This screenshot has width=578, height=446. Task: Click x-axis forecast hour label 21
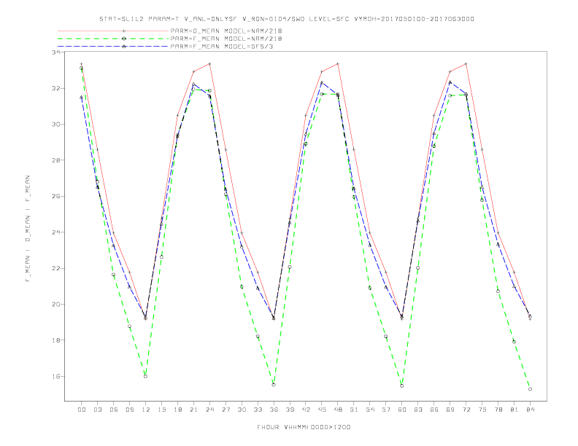194,410
